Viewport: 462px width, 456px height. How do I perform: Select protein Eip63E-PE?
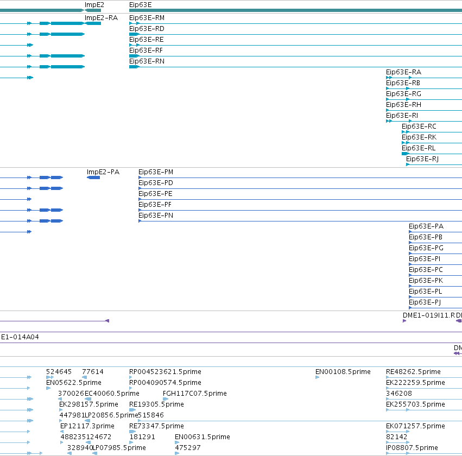[155, 194]
